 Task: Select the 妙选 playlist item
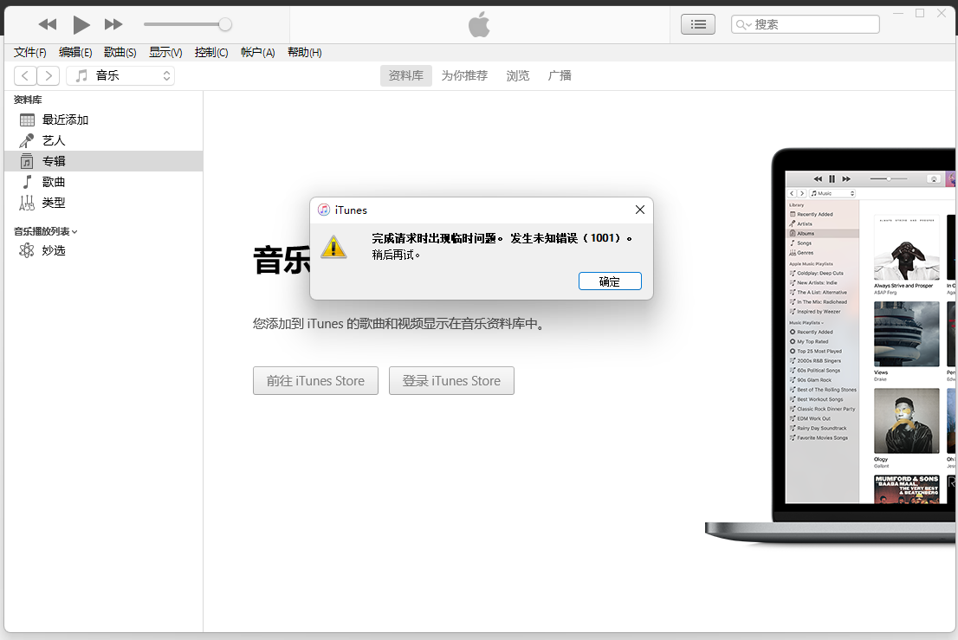(53, 250)
